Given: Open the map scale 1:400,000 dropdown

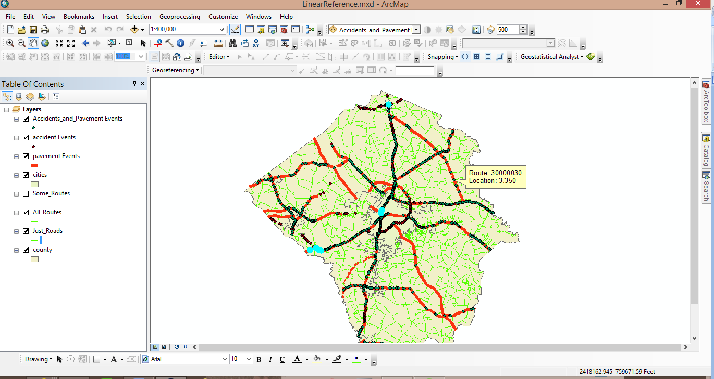Looking at the screenshot, I should 221,30.
